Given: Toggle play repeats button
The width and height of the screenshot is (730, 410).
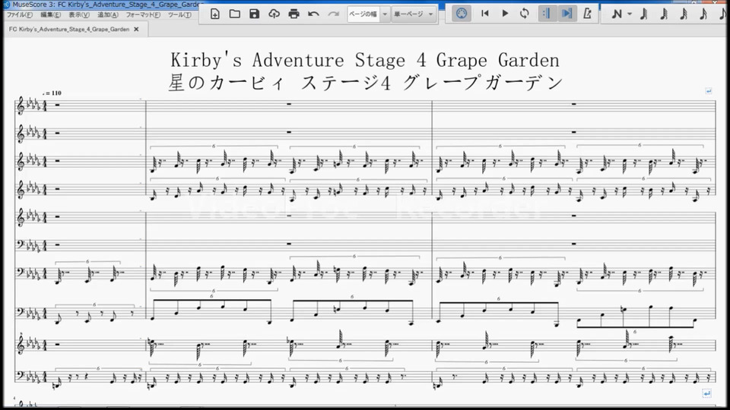Looking at the screenshot, I should (x=547, y=14).
